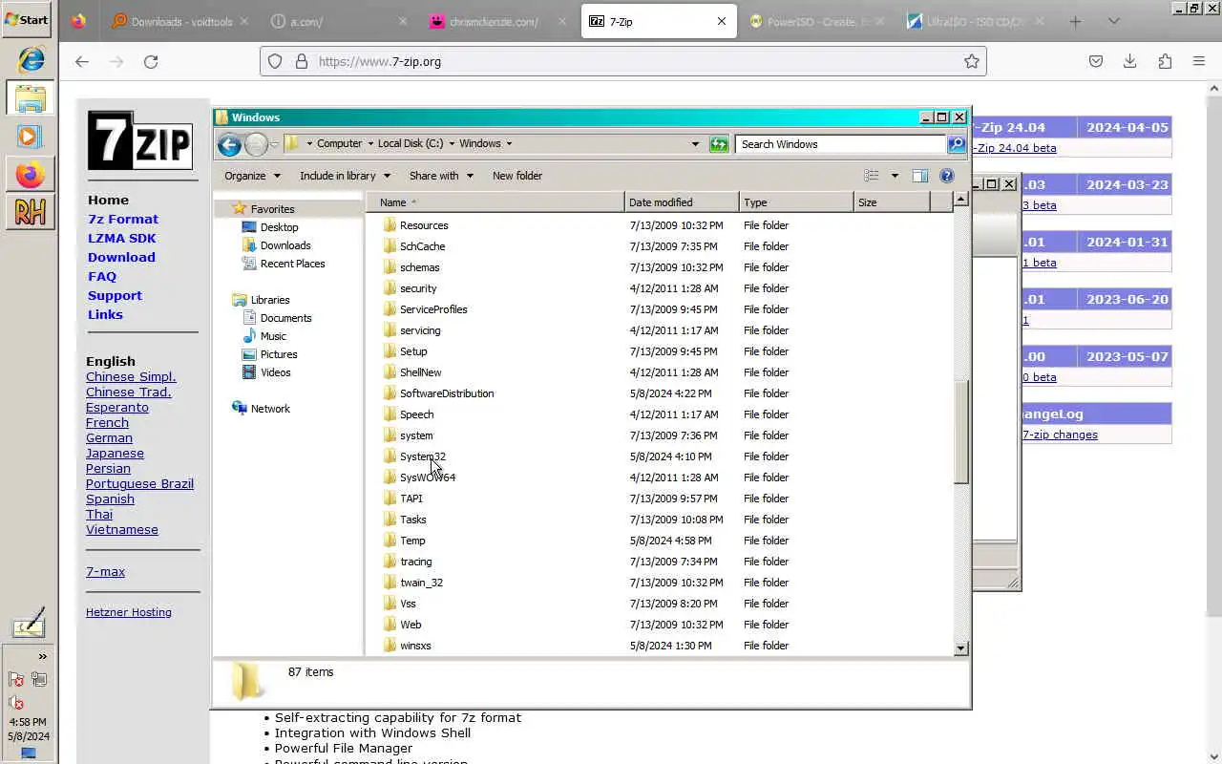
Task: Expand the Local Disk (C:) breadcrumb arrow
Action: click(452, 144)
